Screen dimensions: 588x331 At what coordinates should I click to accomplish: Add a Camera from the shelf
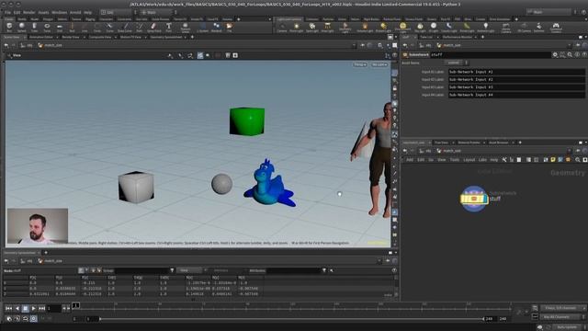coord(282,27)
